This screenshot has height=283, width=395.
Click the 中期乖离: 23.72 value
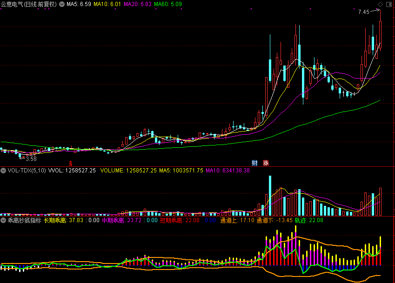[122, 220]
